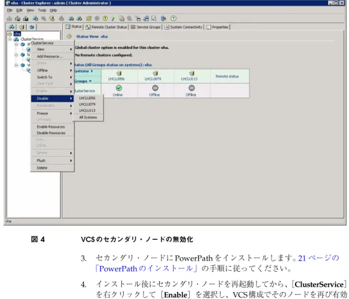Viewport: 349px width, 299px height.
Task: Select LHCLU056 in Disable submenu
Action: coord(88,98)
